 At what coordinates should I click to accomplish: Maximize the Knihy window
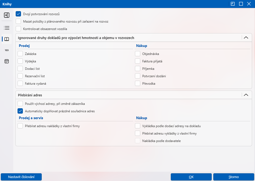pos(241,4)
